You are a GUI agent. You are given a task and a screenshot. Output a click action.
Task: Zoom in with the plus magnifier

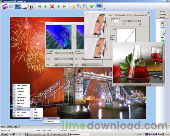point(80,6)
